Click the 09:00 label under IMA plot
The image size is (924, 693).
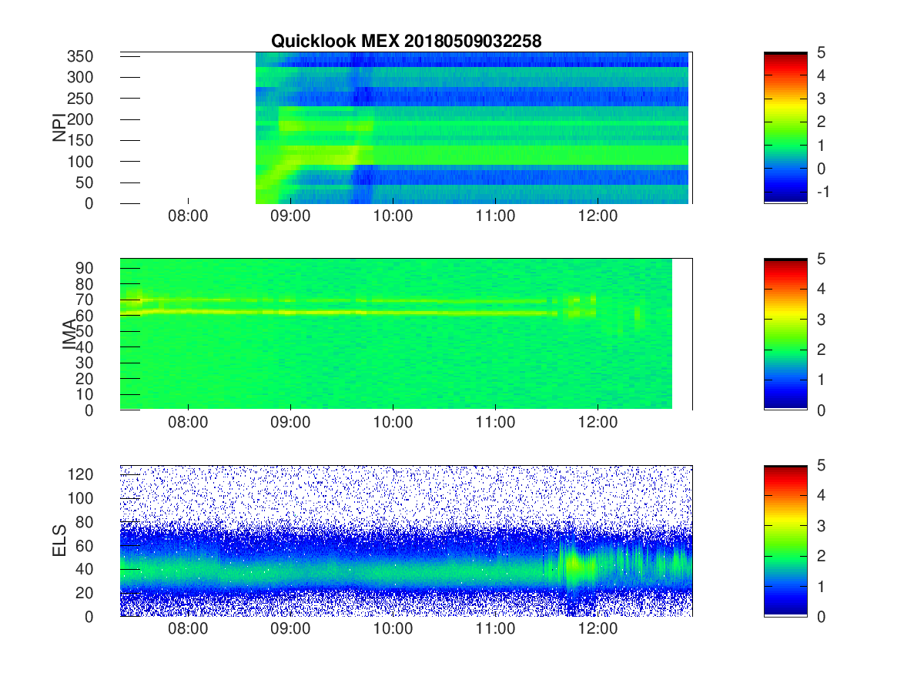290,423
